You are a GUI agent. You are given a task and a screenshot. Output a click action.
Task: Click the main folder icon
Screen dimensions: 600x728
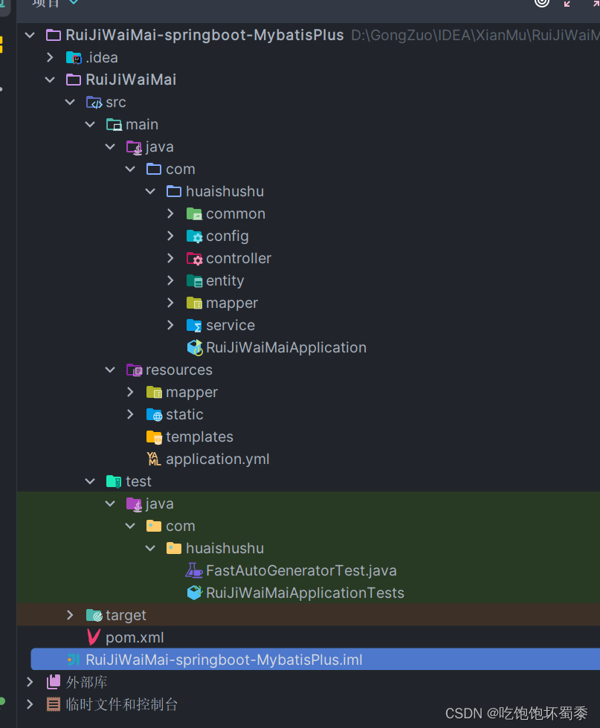[114, 124]
